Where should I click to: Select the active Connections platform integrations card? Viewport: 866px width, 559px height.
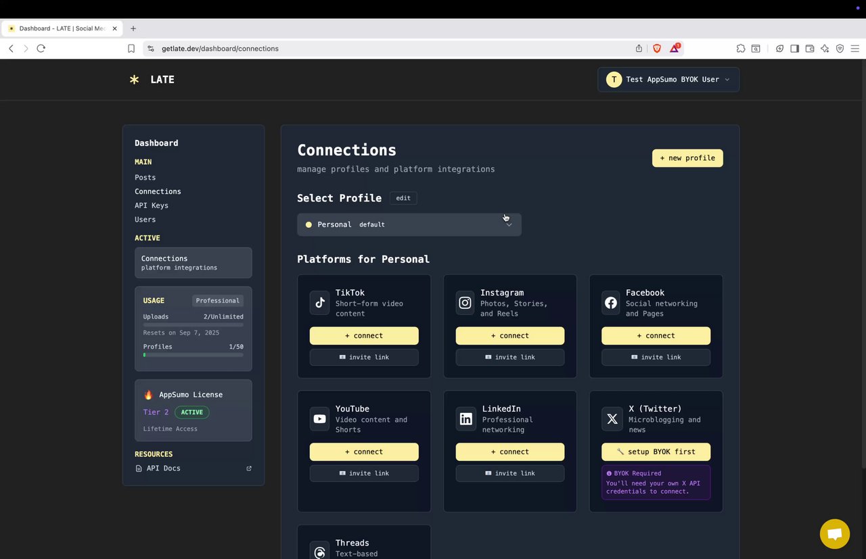click(193, 263)
